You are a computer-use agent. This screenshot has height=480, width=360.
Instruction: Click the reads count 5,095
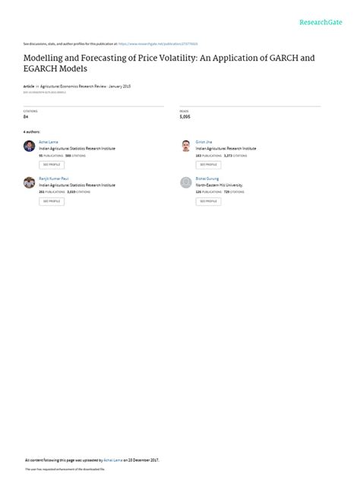(185, 117)
